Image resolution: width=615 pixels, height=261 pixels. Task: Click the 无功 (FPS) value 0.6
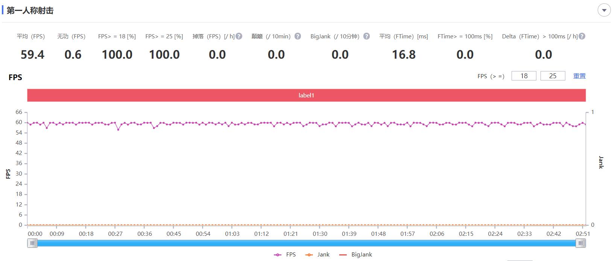(73, 55)
